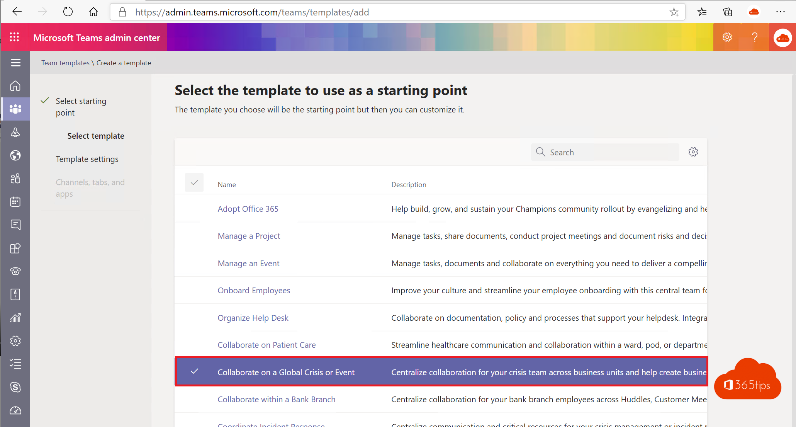The width and height of the screenshot is (796, 427).
Task: Click the Organize Help Desk template link
Action: tap(253, 318)
